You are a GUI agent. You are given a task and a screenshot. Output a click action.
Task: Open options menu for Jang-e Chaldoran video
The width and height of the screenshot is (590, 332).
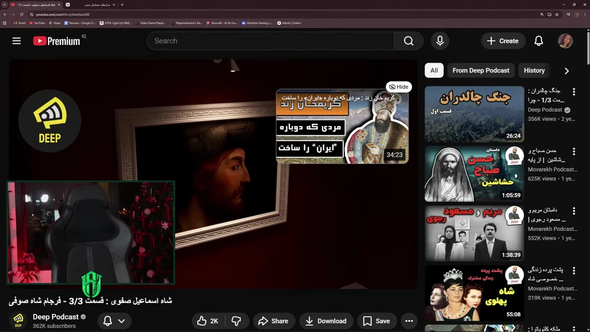click(574, 91)
